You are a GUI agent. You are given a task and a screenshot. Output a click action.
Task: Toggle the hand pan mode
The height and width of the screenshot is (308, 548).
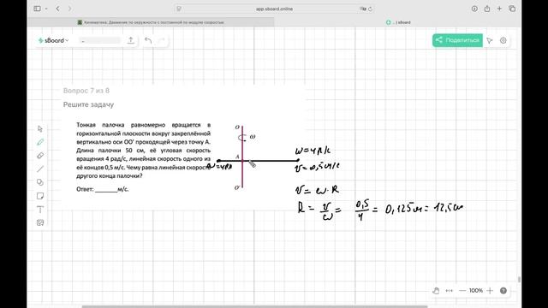click(436, 291)
